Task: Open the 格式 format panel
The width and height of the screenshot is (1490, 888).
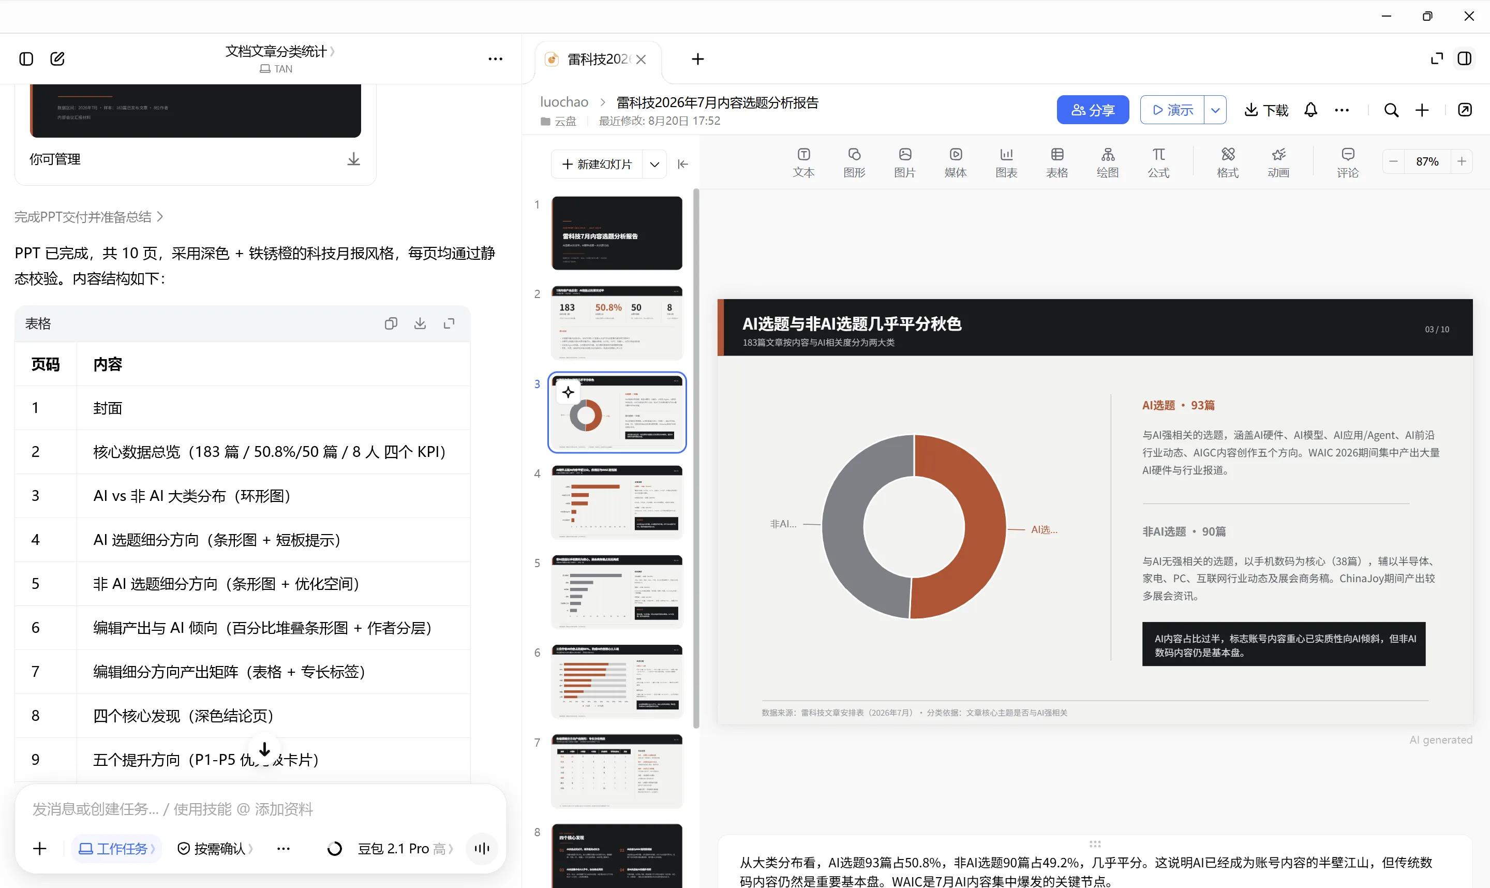Action: pyautogui.click(x=1227, y=163)
